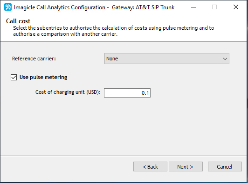248x183 pixels.
Task: Click the 'Gateway: AT&T SIP Trunk' title text
Action: [x=143, y=7]
